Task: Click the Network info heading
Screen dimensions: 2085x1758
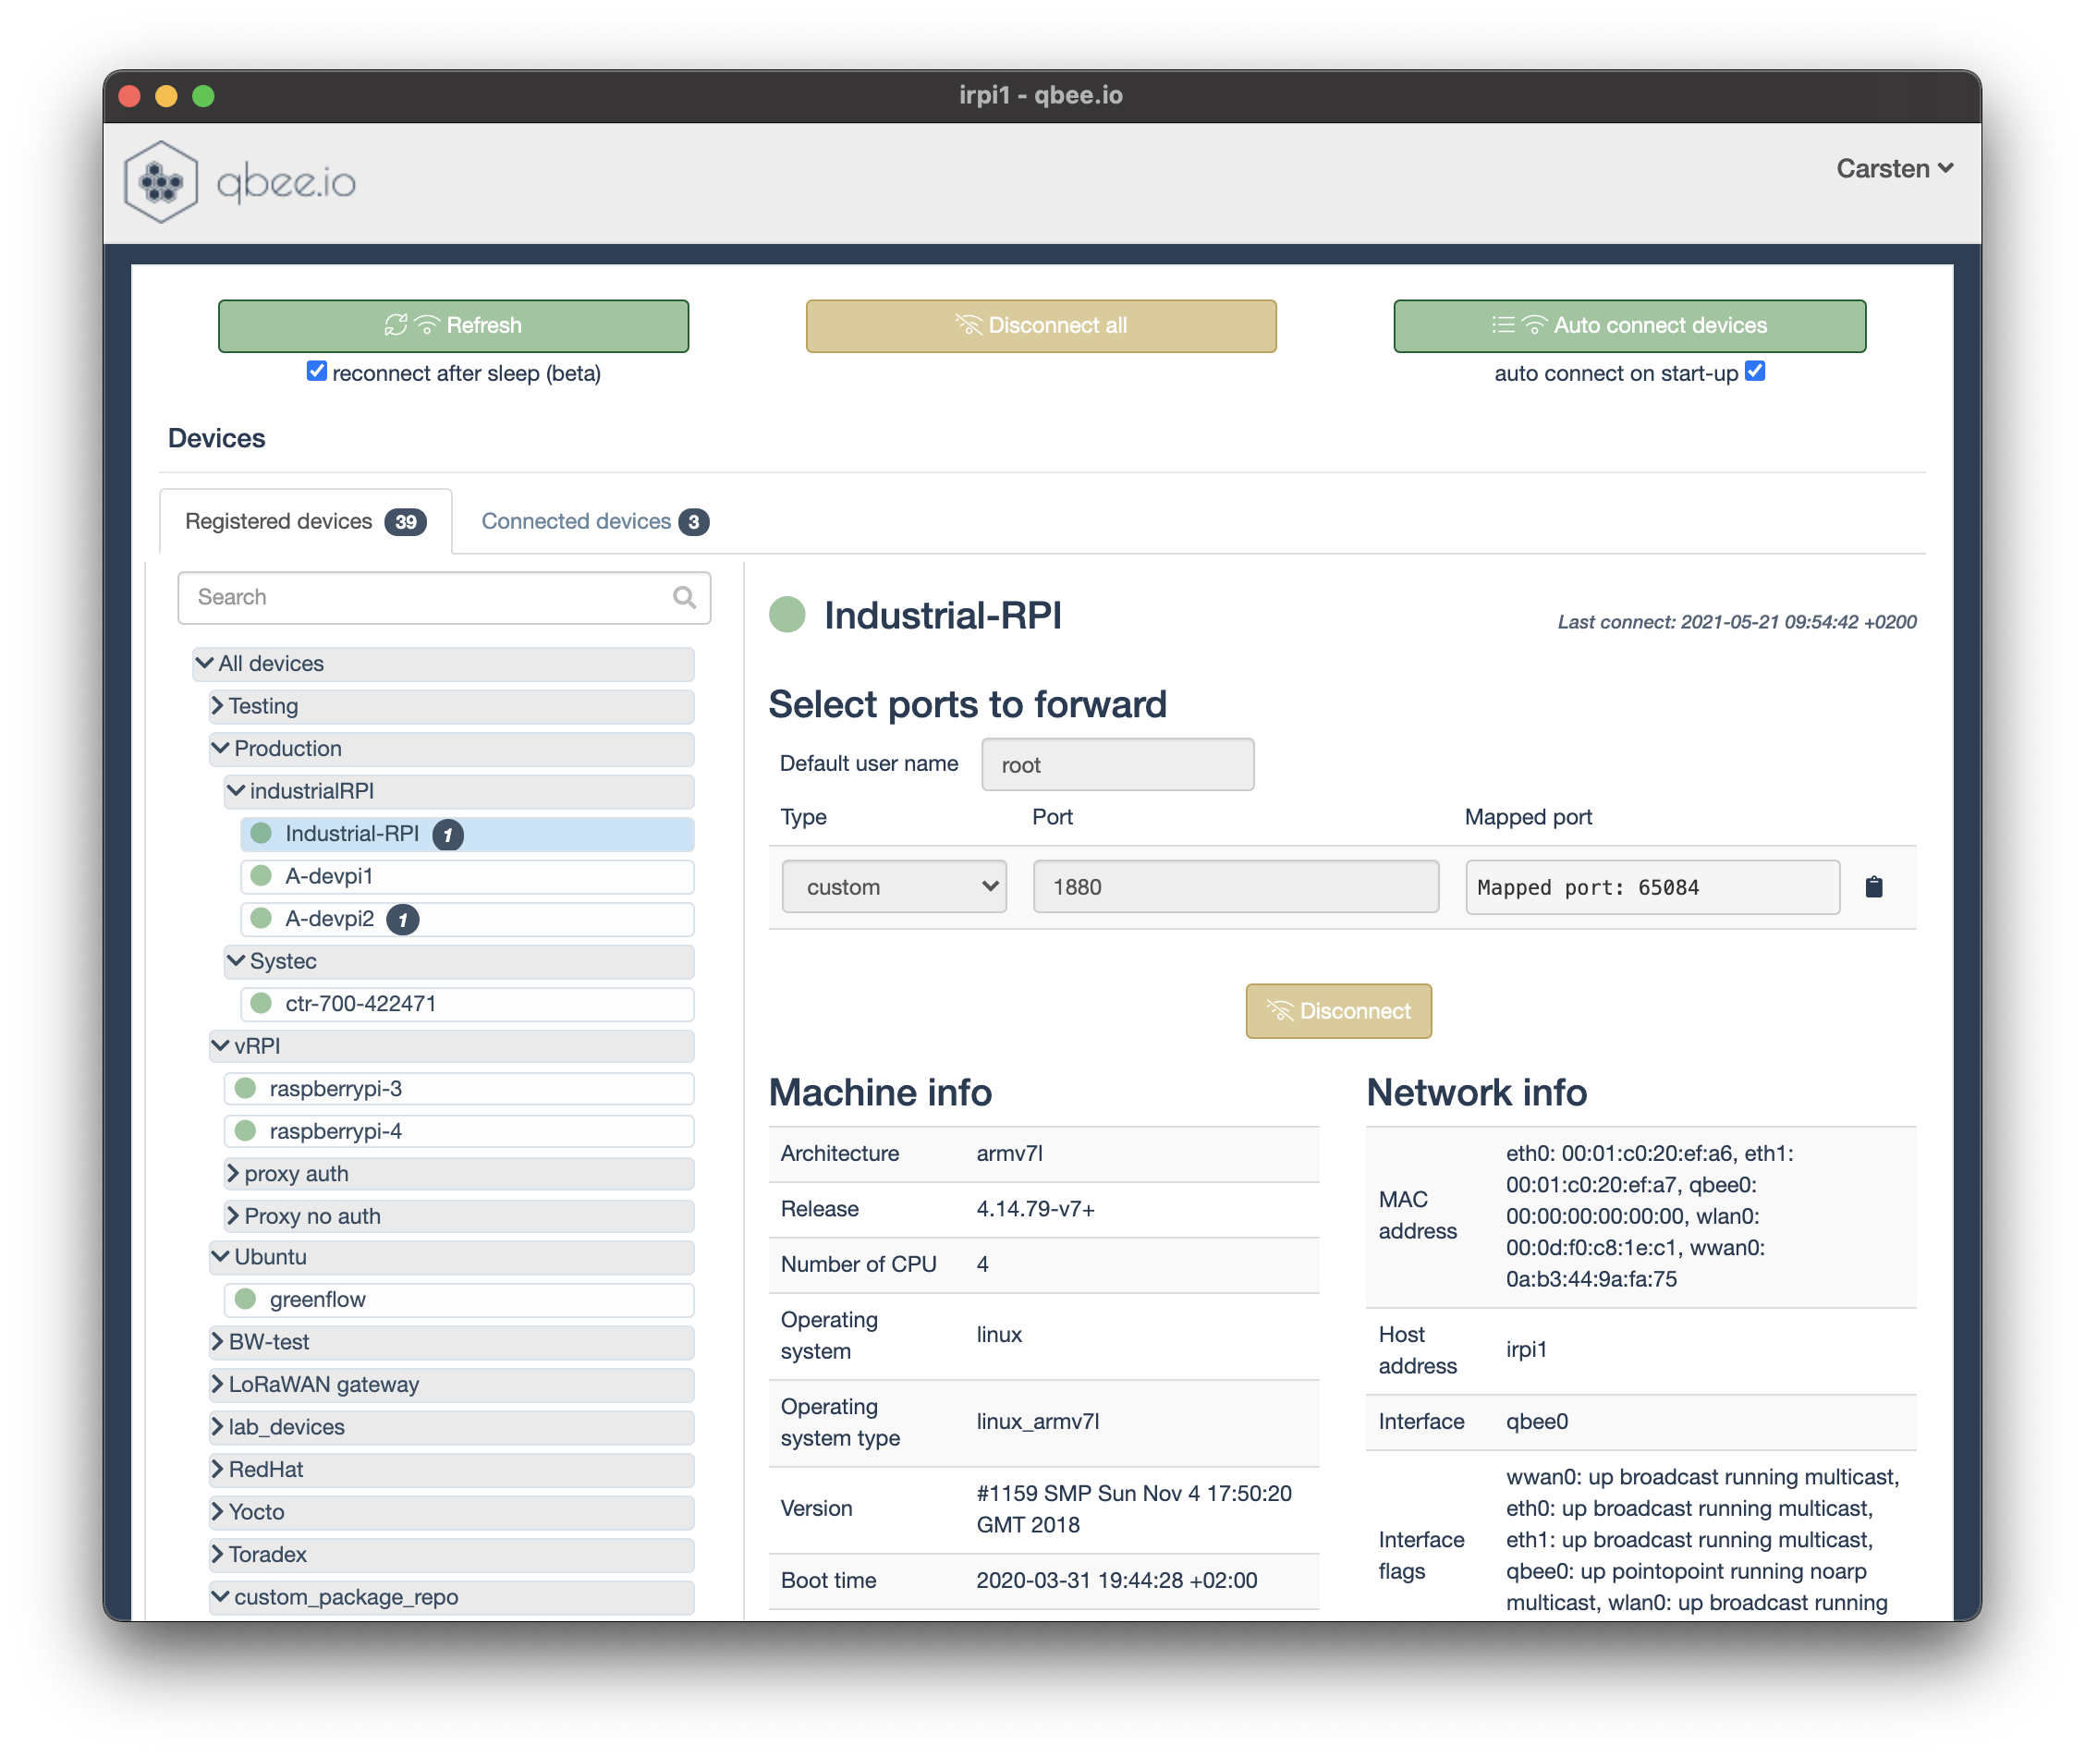Action: (1476, 1093)
